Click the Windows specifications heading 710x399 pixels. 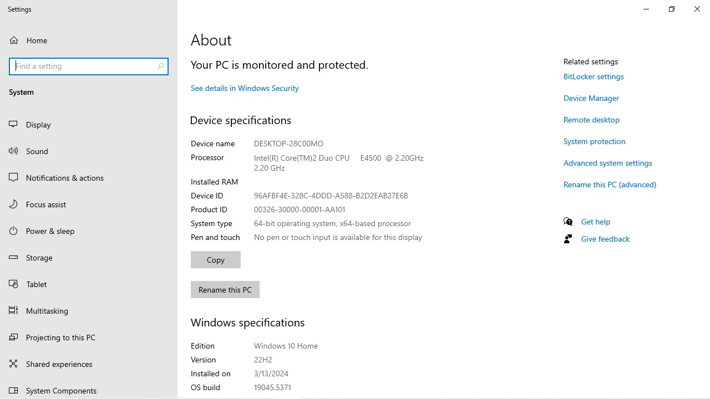[x=247, y=323]
